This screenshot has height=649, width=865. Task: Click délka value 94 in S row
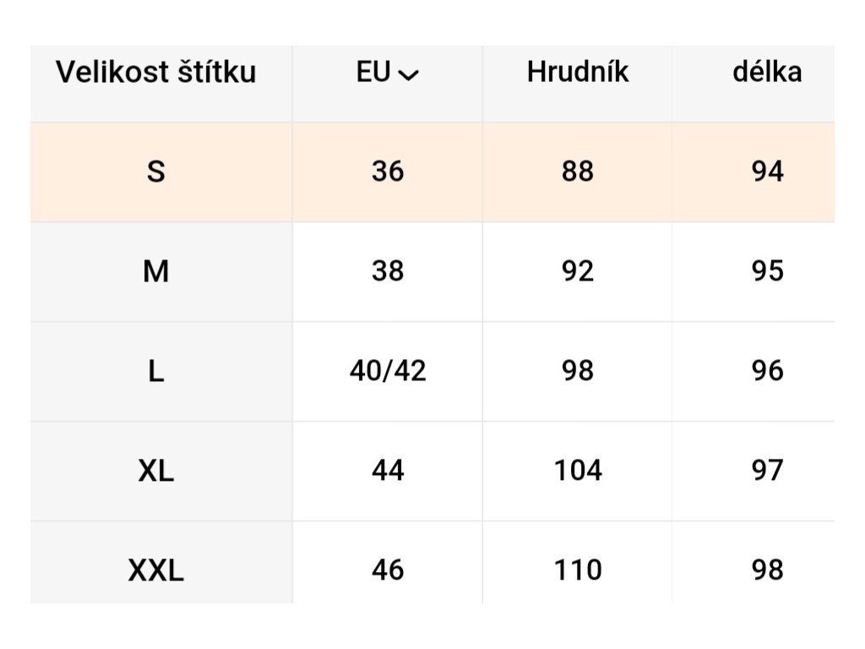tap(767, 172)
